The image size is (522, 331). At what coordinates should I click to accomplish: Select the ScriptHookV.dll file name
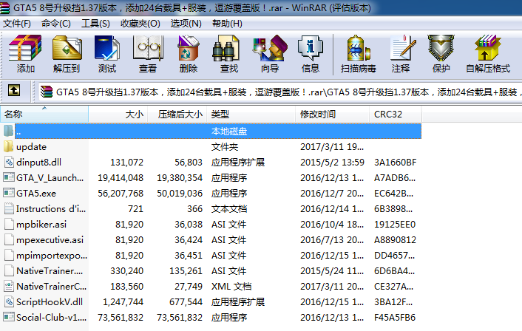point(50,301)
